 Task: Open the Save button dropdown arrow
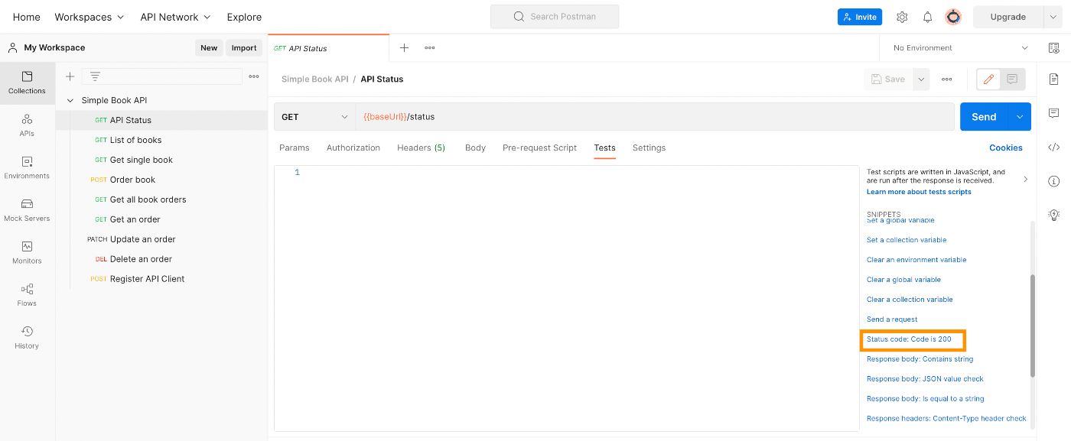pyautogui.click(x=921, y=79)
